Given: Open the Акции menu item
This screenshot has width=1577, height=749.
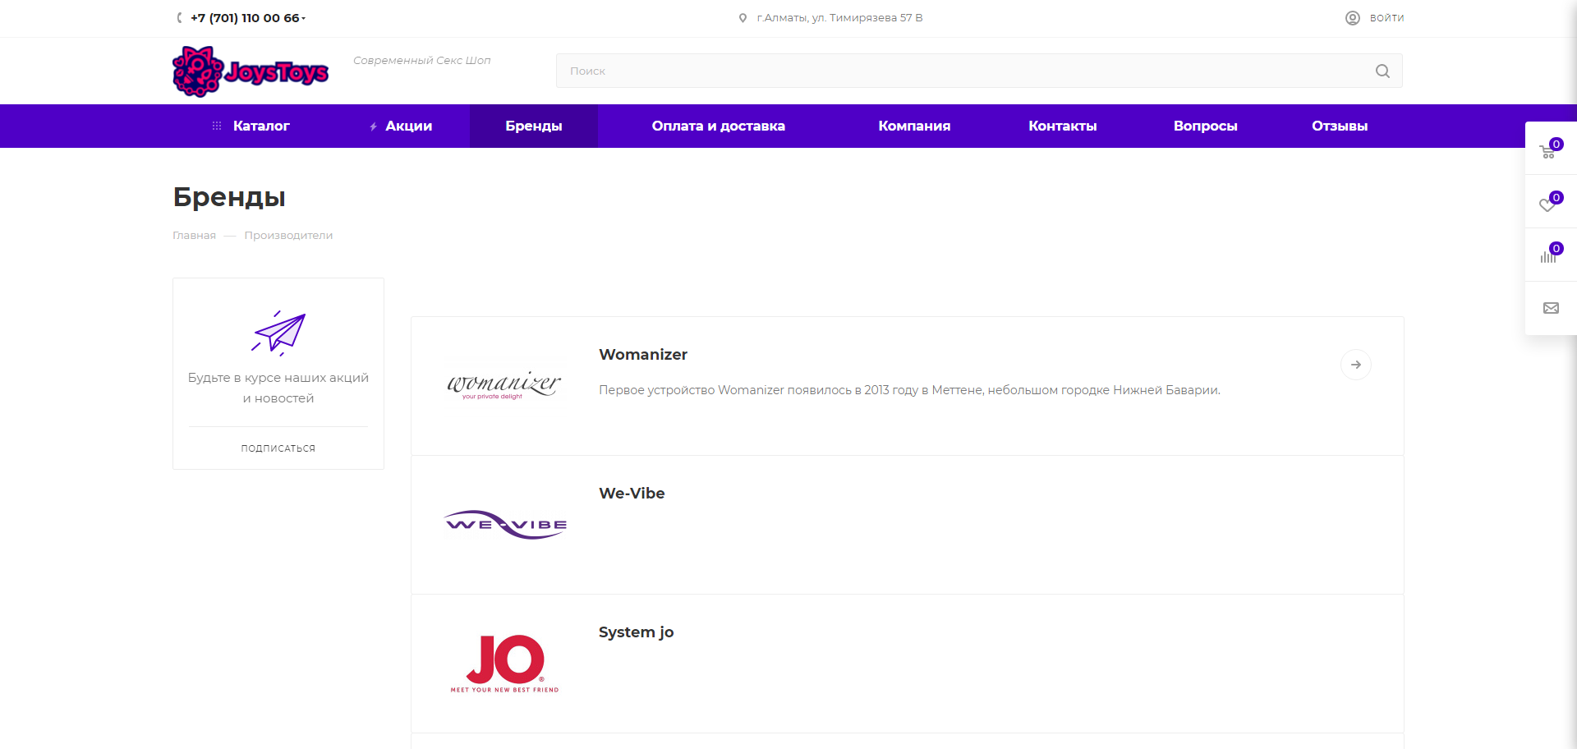Looking at the screenshot, I should click(x=408, y=126).
